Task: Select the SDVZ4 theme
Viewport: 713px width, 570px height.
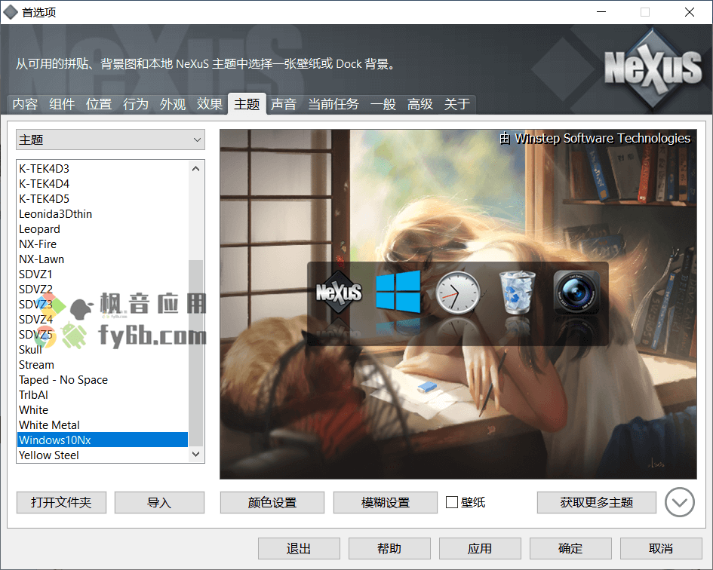Action: [103, 320]
